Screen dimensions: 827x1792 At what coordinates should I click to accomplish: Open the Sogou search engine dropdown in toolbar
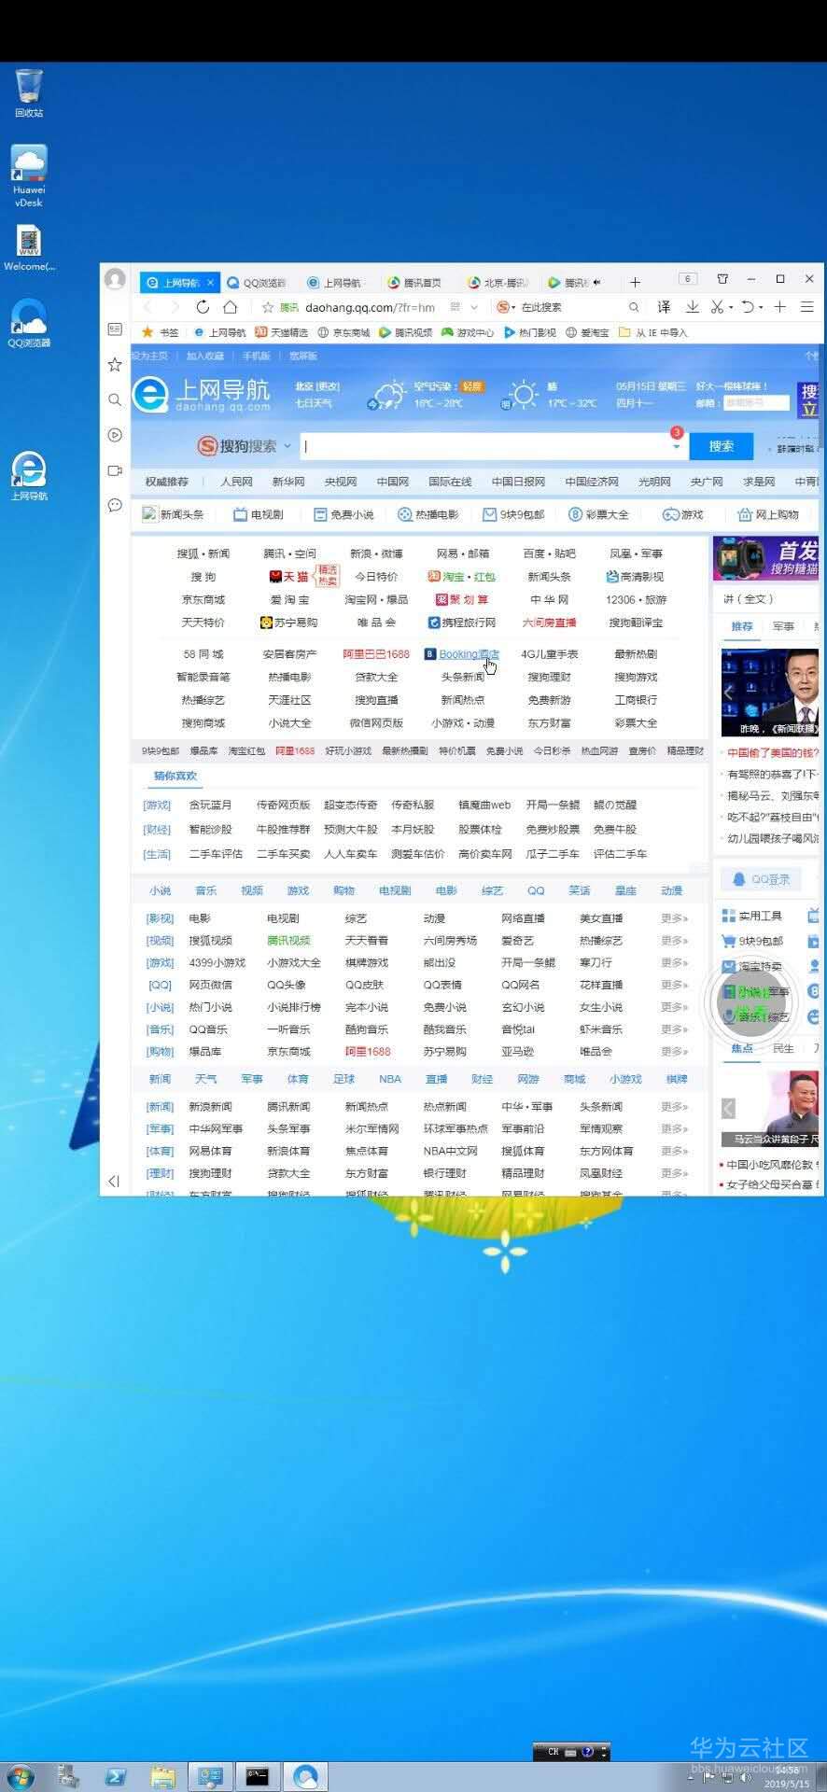506,307
